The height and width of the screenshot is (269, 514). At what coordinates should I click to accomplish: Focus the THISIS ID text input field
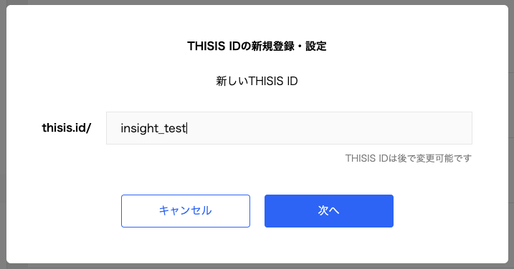(x=289, y=128)
